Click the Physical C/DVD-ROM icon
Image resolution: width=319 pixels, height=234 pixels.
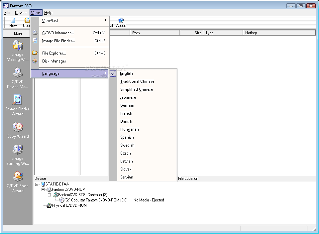49,205
